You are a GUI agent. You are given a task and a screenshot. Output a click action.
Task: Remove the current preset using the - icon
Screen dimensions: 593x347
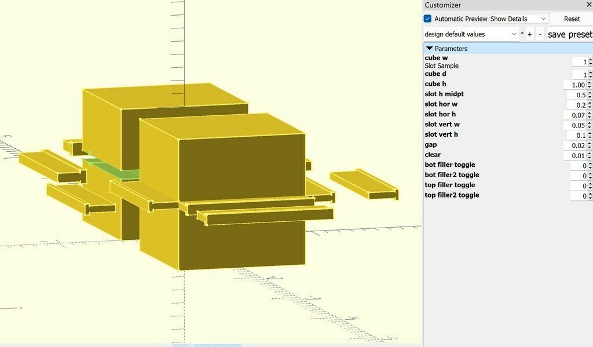pyautogui.click(x=539, y=34)
